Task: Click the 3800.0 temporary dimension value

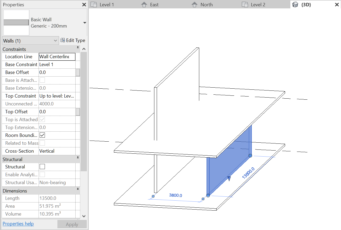Action: click(x=175, y=195)
